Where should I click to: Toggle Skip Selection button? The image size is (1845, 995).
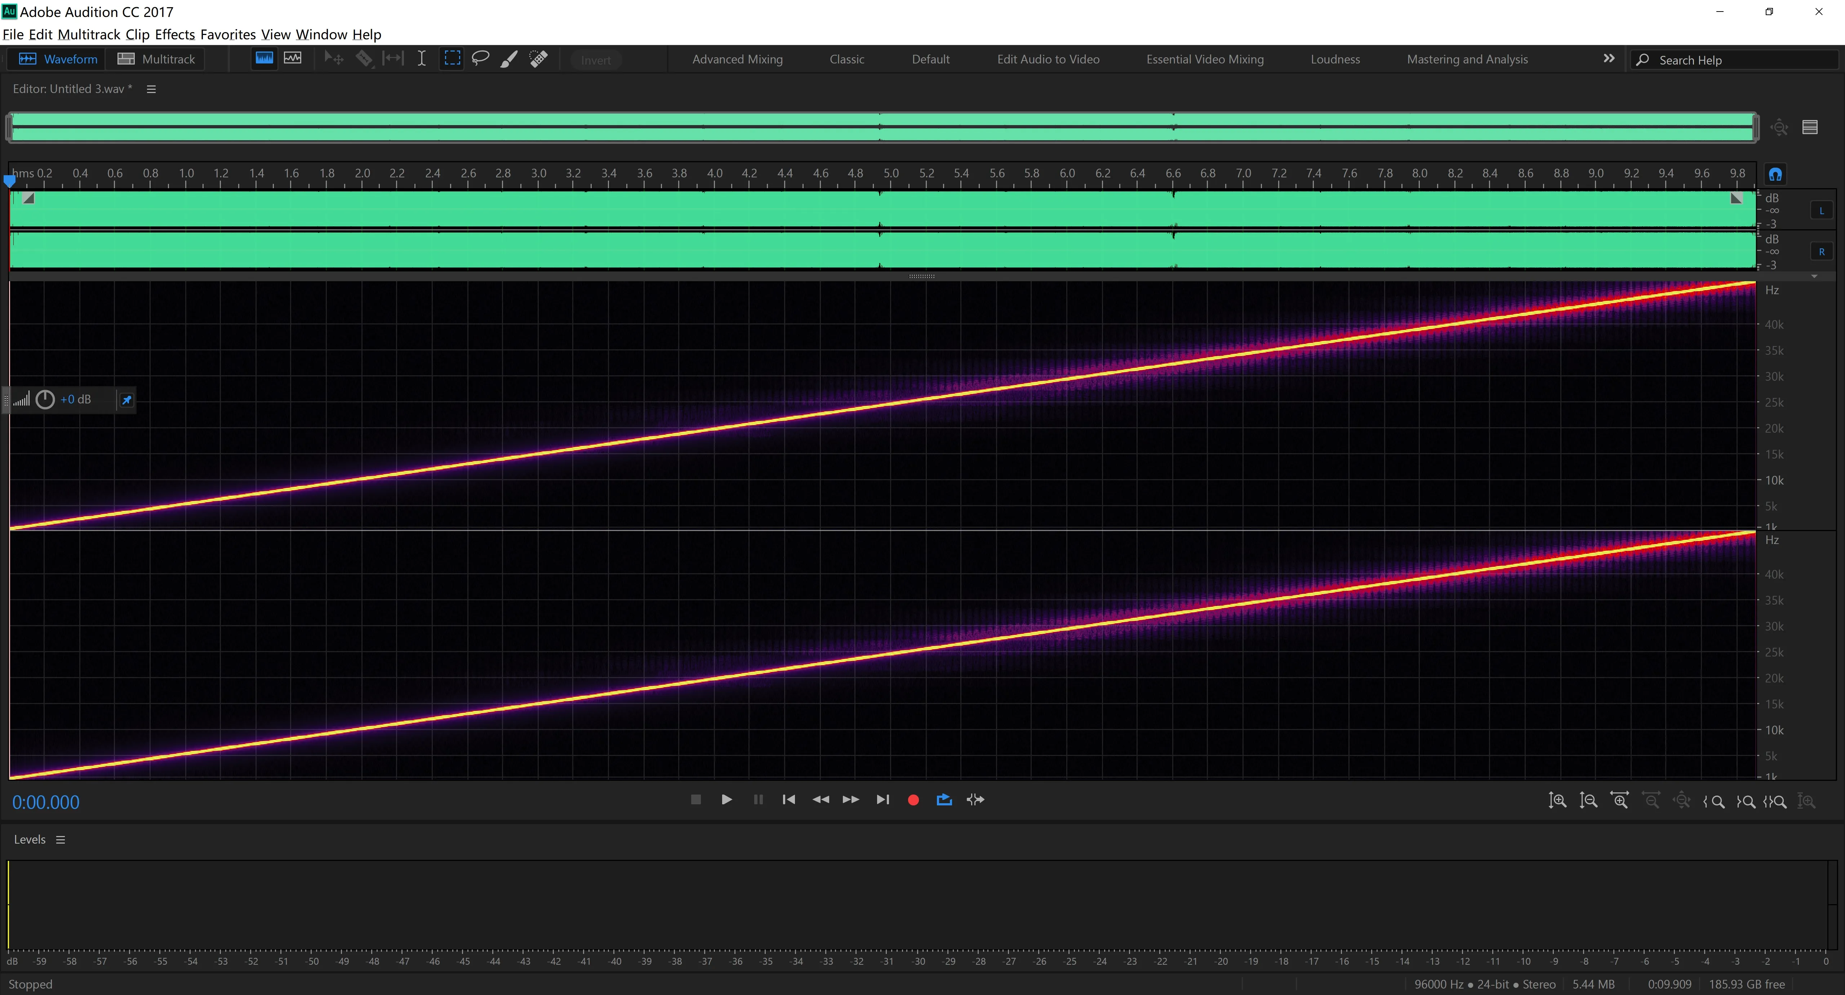tap(975, 800)
